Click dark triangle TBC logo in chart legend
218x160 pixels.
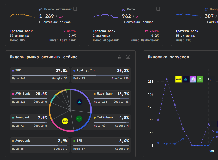tap(186, 79)
